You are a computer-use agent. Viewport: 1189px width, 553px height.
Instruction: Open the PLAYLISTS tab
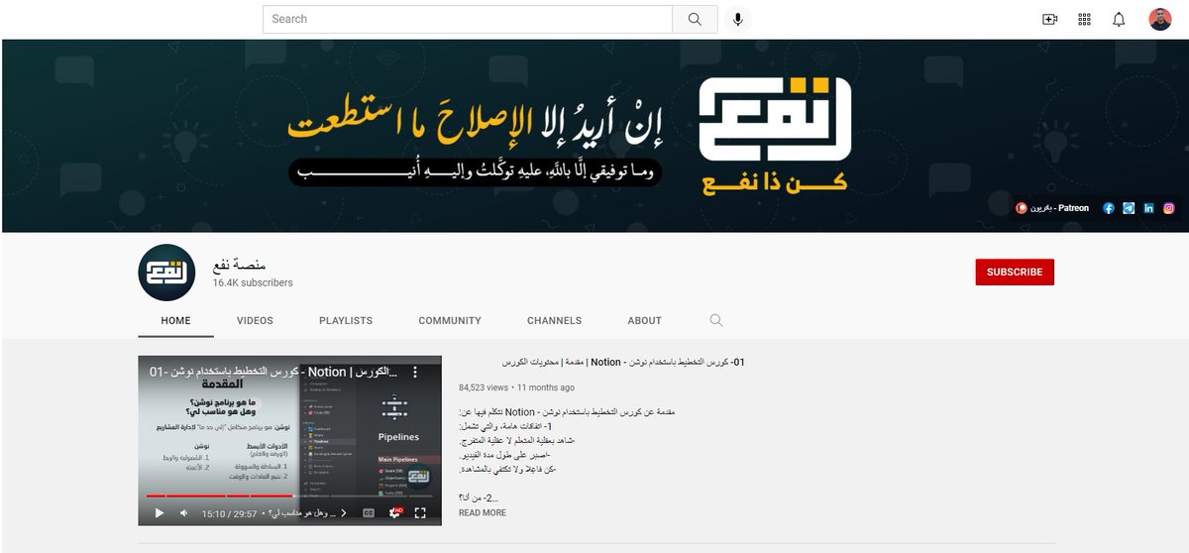pos(346,320)
